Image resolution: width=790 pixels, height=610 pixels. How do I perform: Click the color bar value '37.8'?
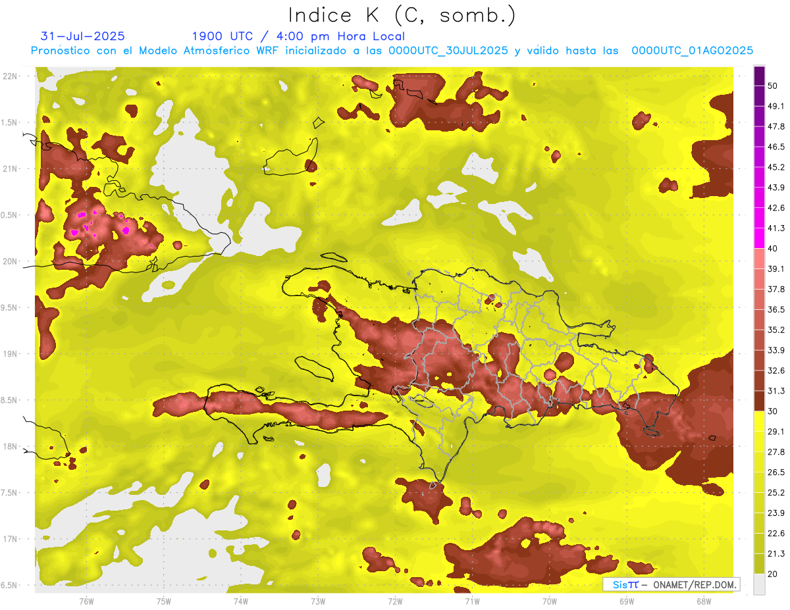point(775,289)
